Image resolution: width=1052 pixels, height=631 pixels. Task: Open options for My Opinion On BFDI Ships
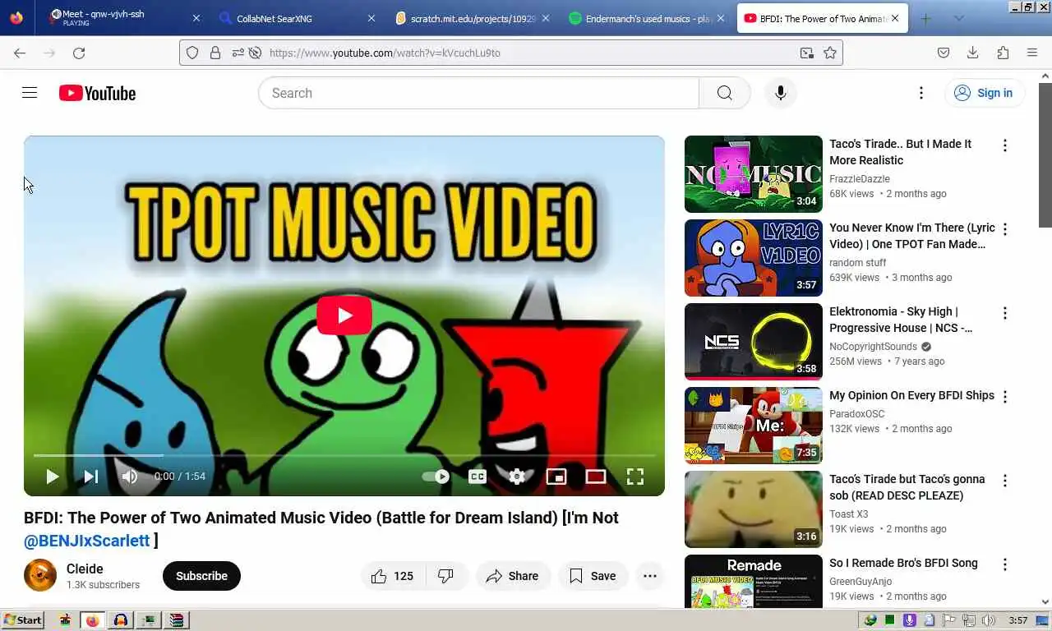click(x=1004, y=397)
